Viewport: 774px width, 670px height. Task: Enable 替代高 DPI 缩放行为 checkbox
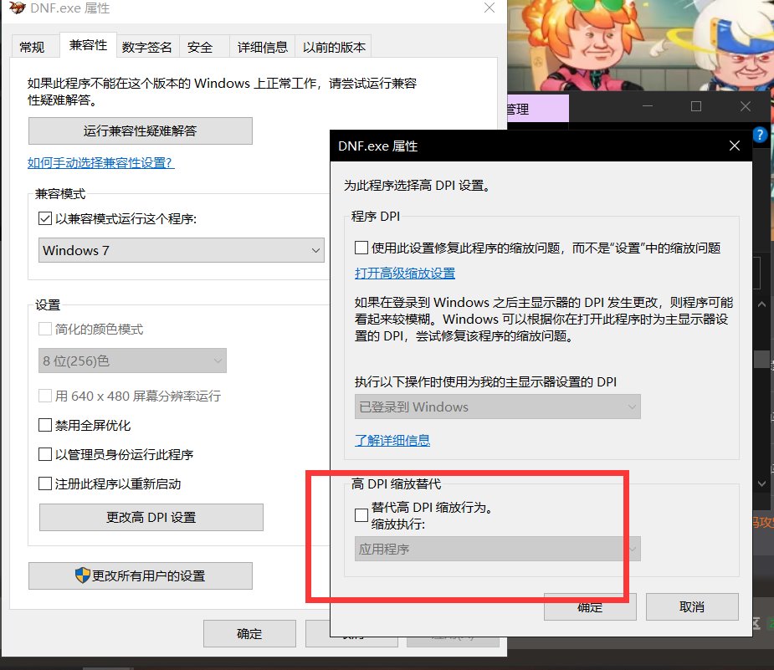(361, 515)
